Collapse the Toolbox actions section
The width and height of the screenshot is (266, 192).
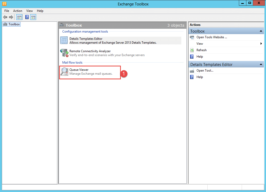pos(261,31)
